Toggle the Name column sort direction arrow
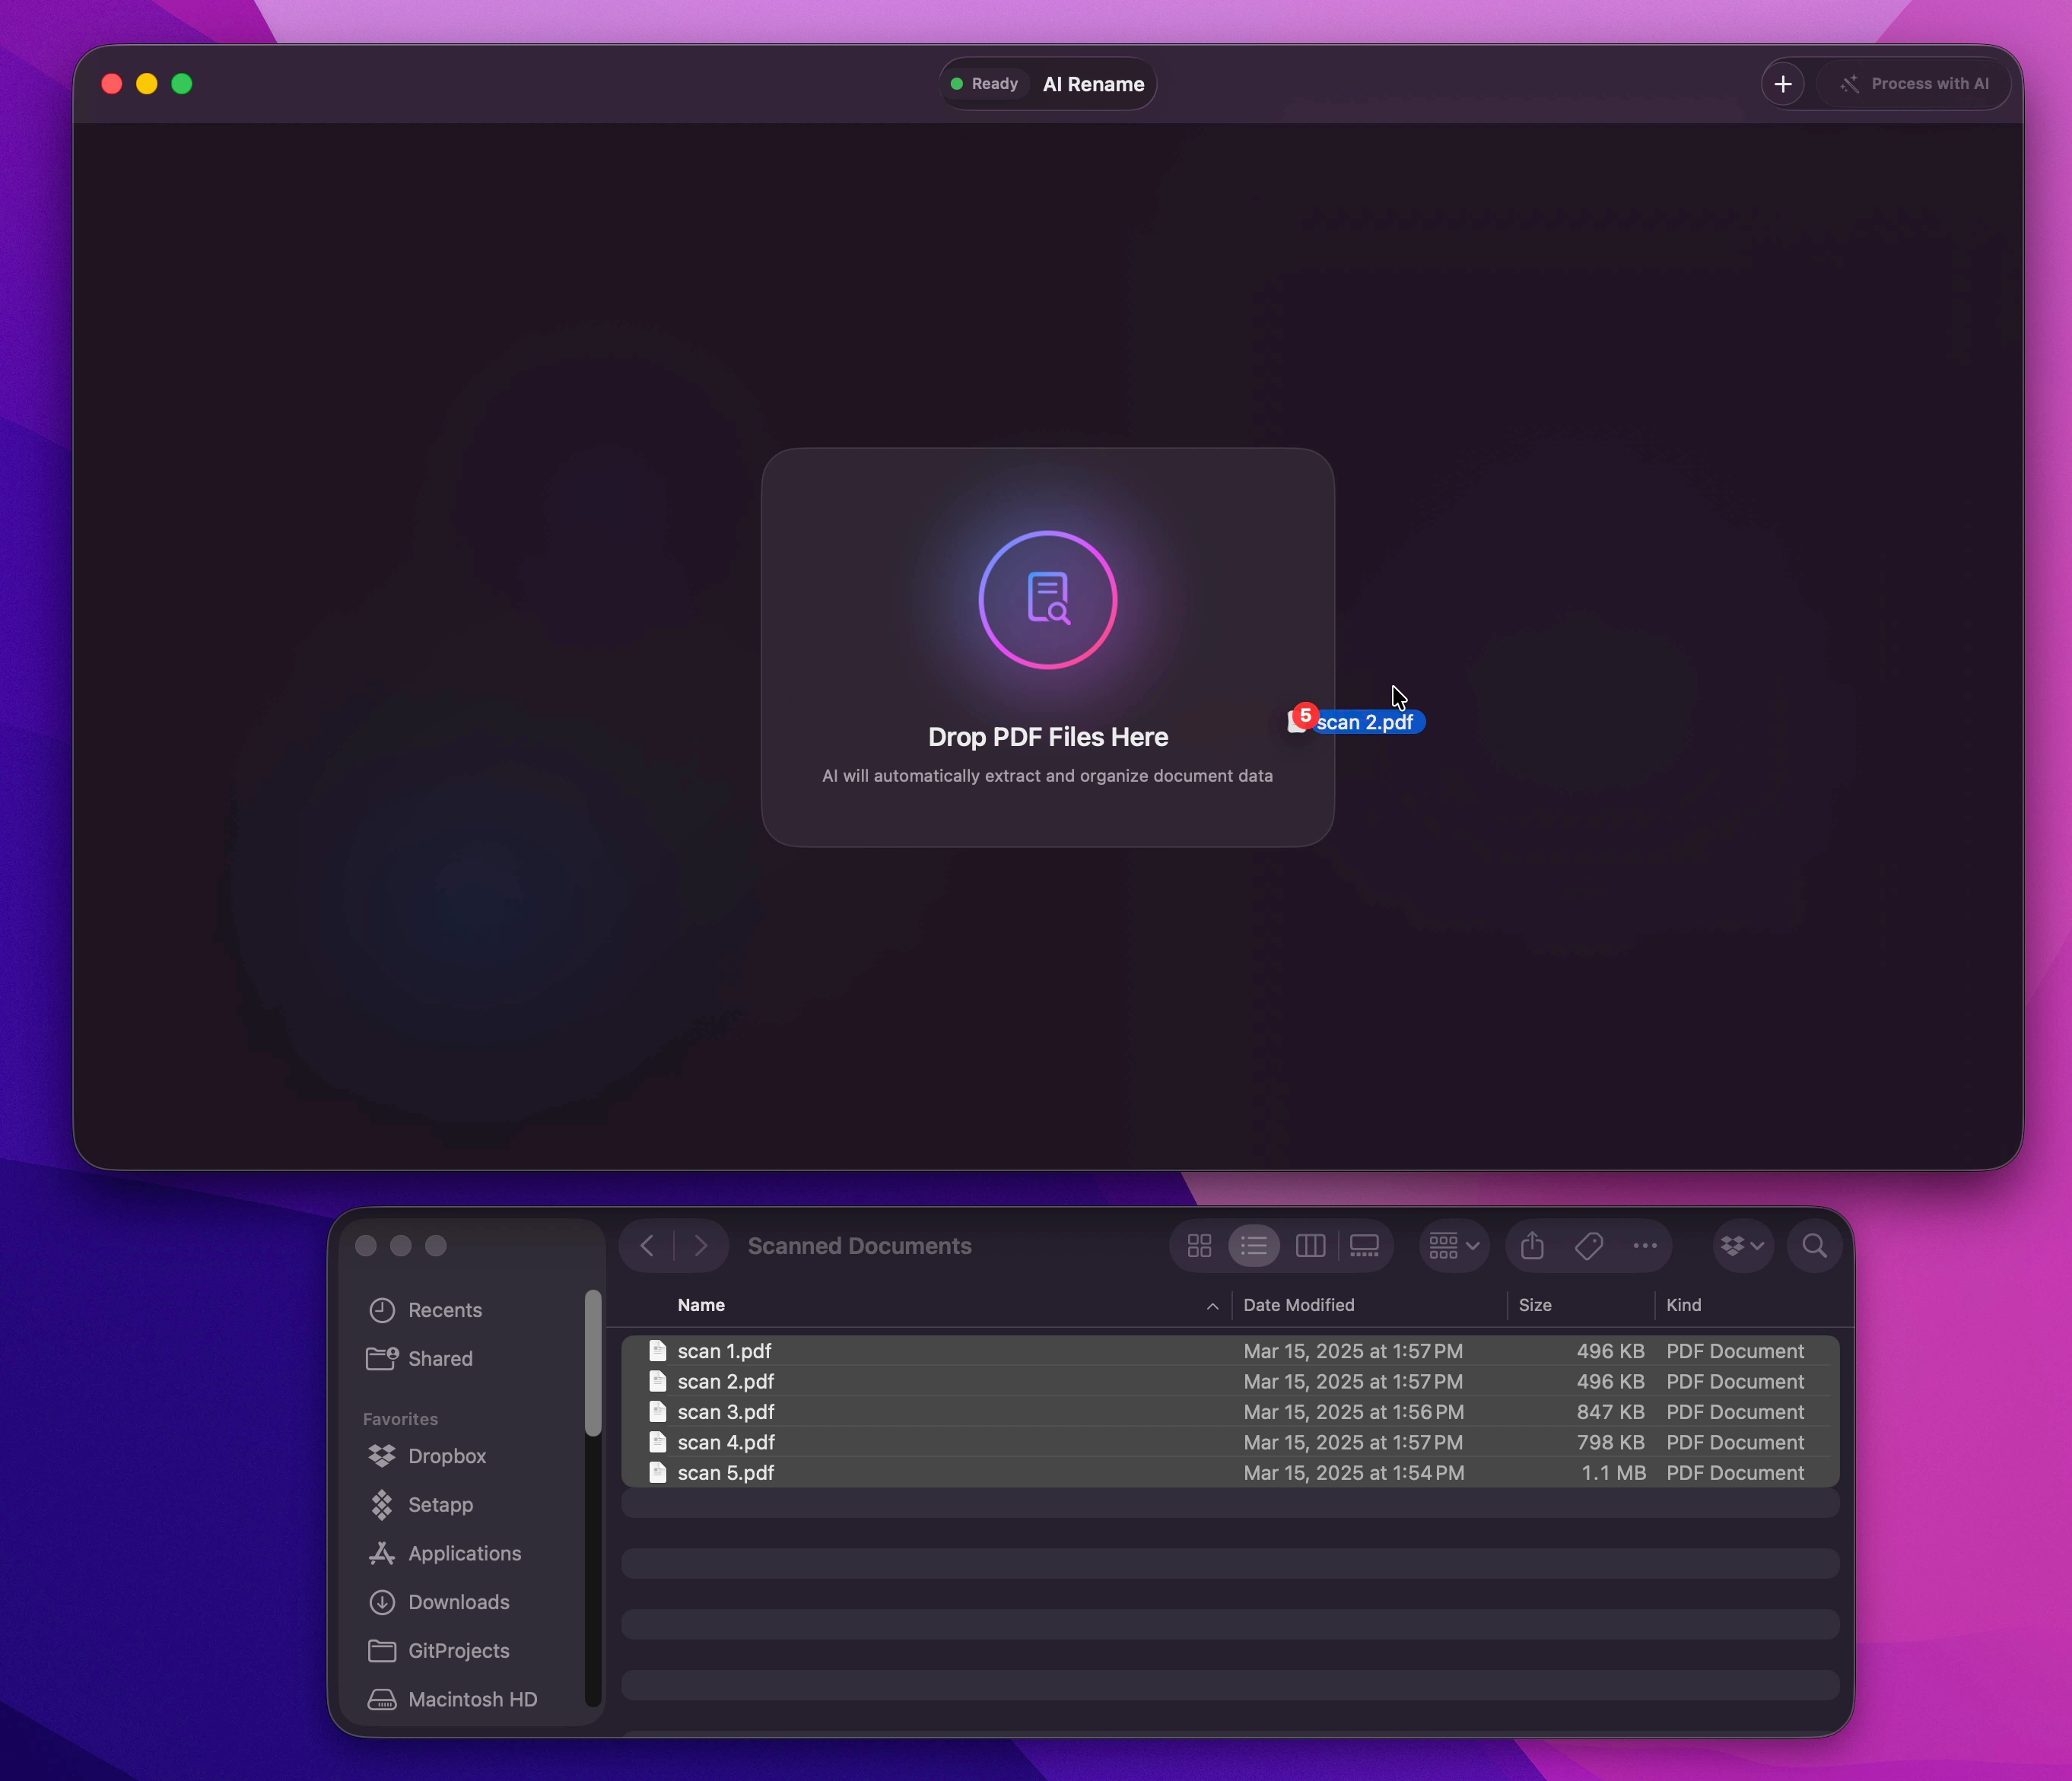Image resolution: width=2072 pixels, height=1781 pixels. point(1212,1306)
